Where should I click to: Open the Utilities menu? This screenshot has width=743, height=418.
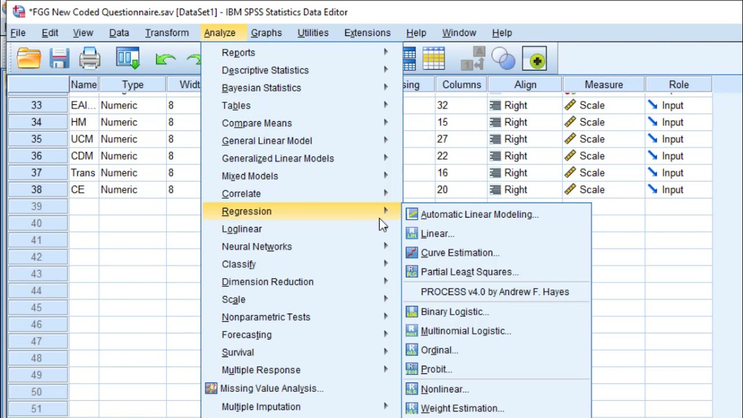[x=313, y=33]
